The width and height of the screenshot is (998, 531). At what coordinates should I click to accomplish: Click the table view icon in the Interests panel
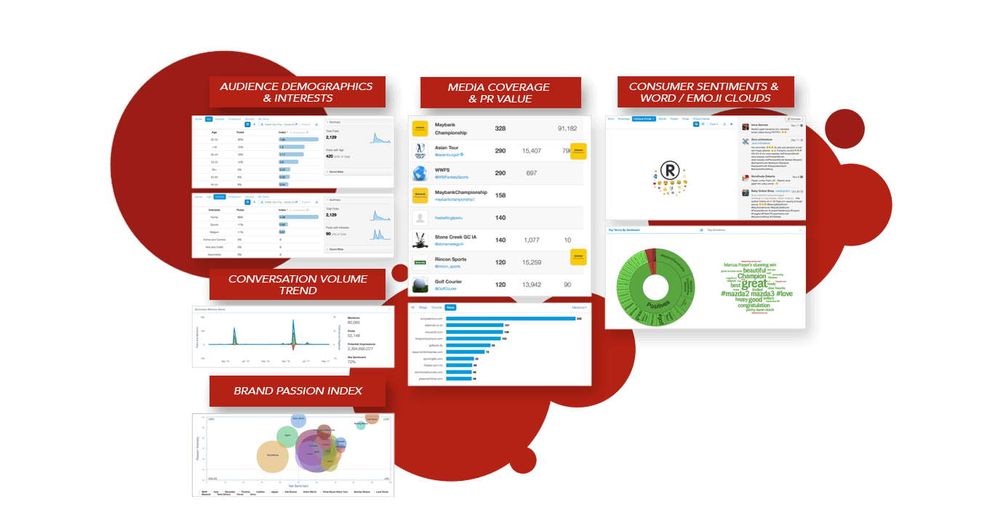(x=247, y=202)
